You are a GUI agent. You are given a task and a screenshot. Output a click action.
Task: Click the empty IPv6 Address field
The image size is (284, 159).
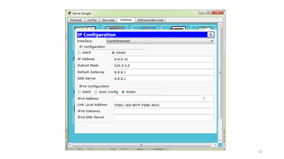(x=158, y=99)
